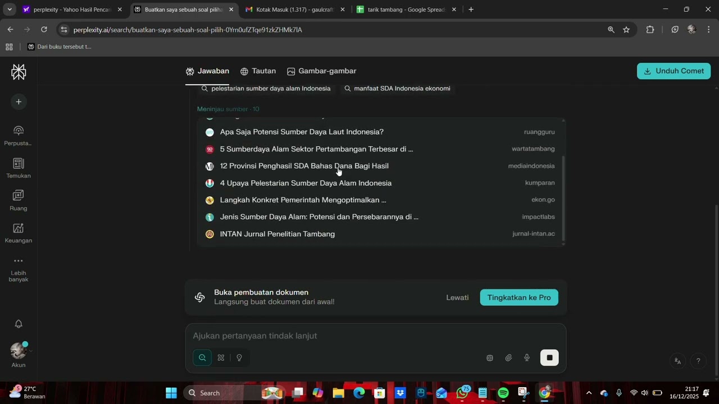Open the help question mark button
This screenshot has height=404, width=719.
698,361
